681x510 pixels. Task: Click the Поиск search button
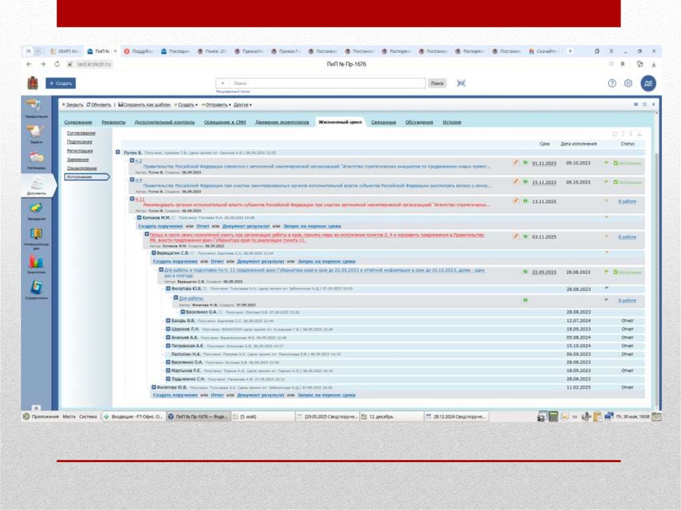436,83
